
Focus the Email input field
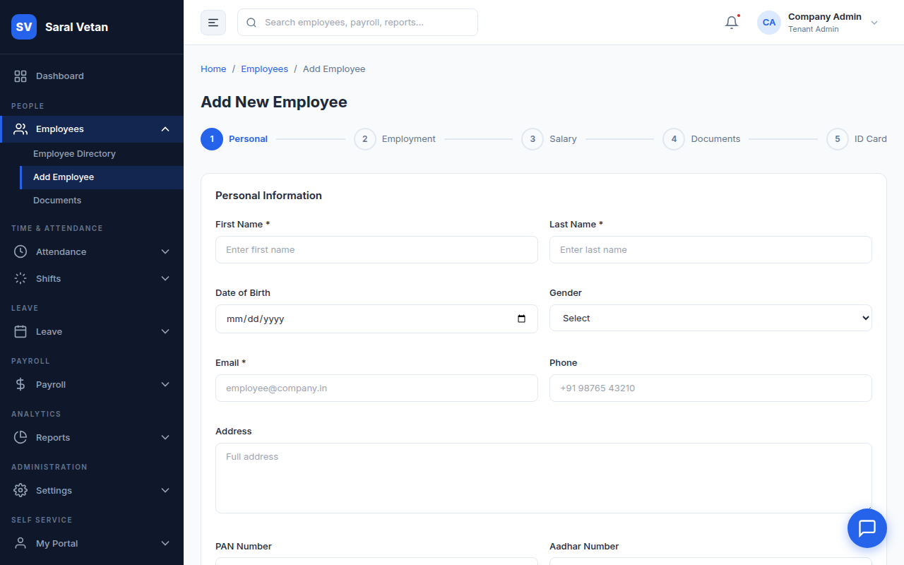376,388
